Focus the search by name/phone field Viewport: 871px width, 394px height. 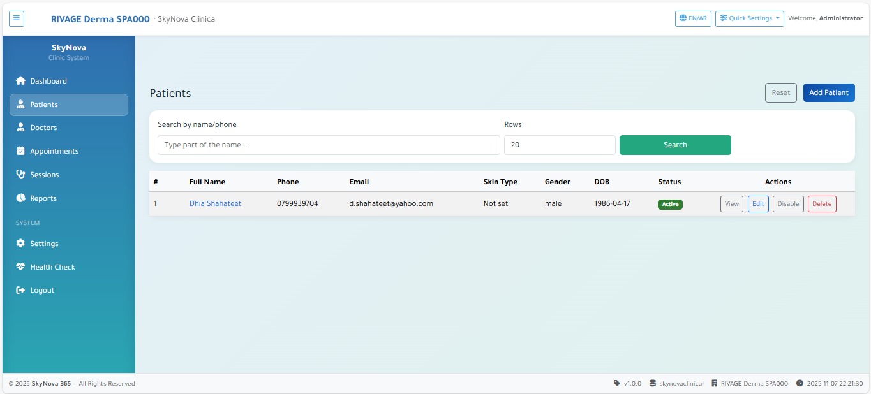point(329,145)
